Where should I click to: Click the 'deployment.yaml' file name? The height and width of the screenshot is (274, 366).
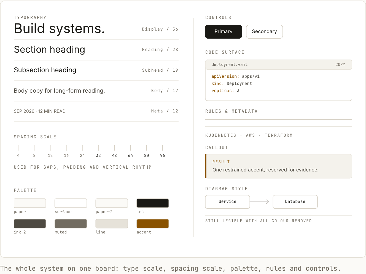point(230,65)
